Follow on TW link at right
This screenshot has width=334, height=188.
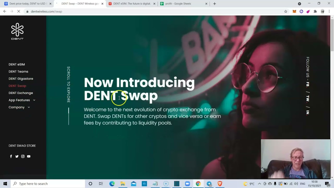coord(308,99)
